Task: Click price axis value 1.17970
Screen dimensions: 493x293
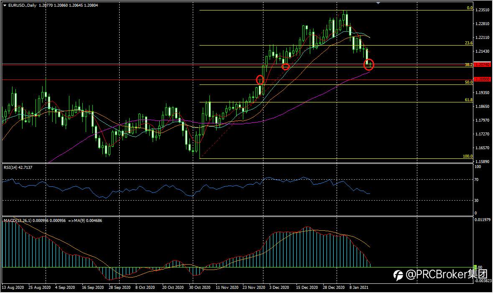Action: (x=482, y=120)
